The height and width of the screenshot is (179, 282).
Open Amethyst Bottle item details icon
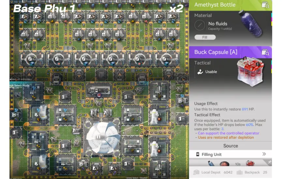pos(265,5)
